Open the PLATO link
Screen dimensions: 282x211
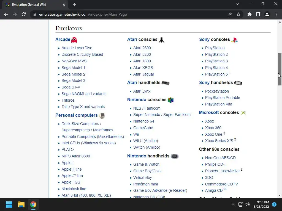68,149
